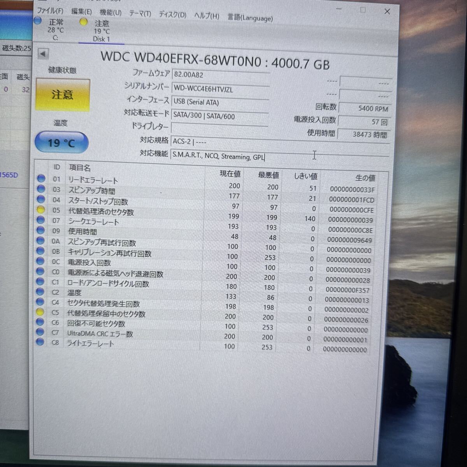Click the 現在値 column header

click(230, 174)
